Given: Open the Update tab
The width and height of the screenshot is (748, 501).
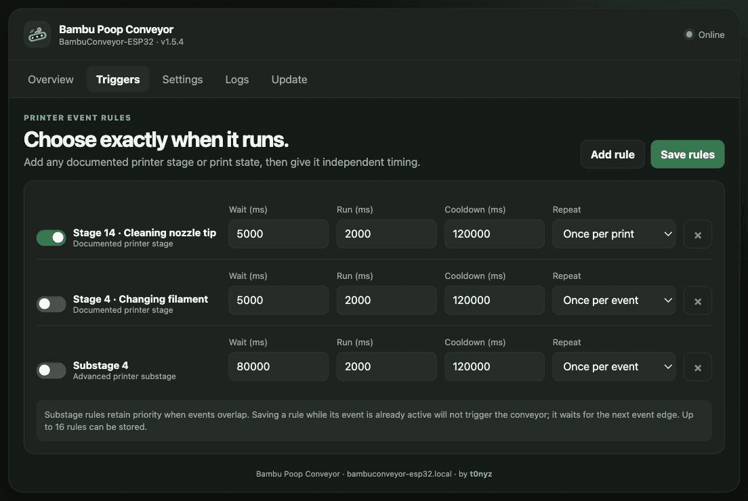Looking at the screenshot, I should click(289, 79).
